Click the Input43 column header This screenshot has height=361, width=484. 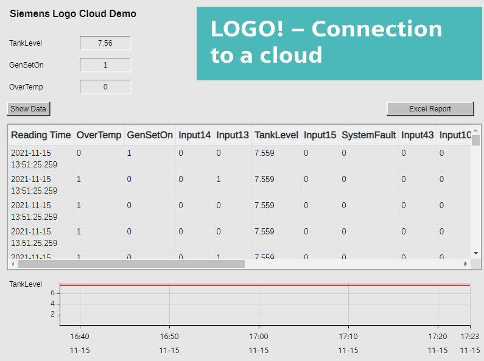417,135
